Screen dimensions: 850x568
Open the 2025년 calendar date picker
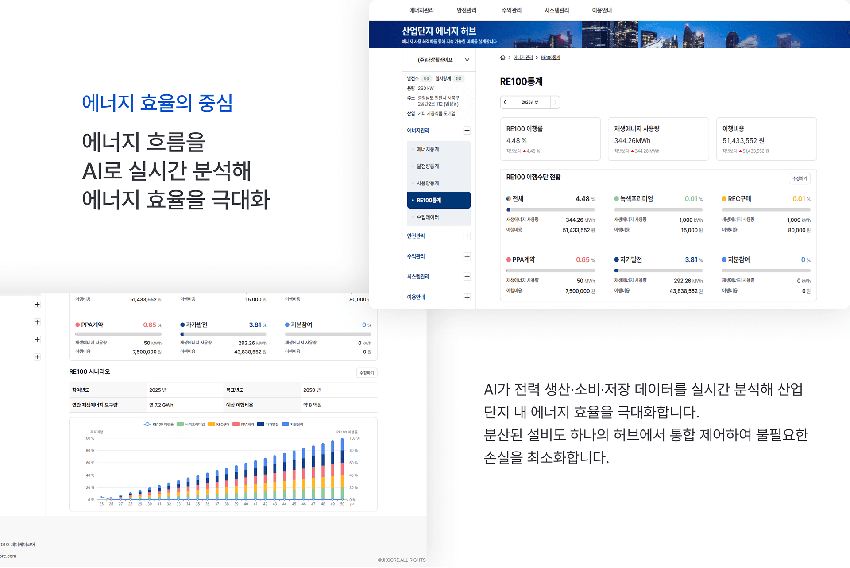530,102
